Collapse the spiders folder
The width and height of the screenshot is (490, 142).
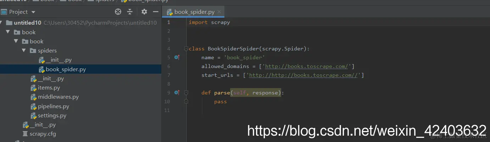coord(24,50)
